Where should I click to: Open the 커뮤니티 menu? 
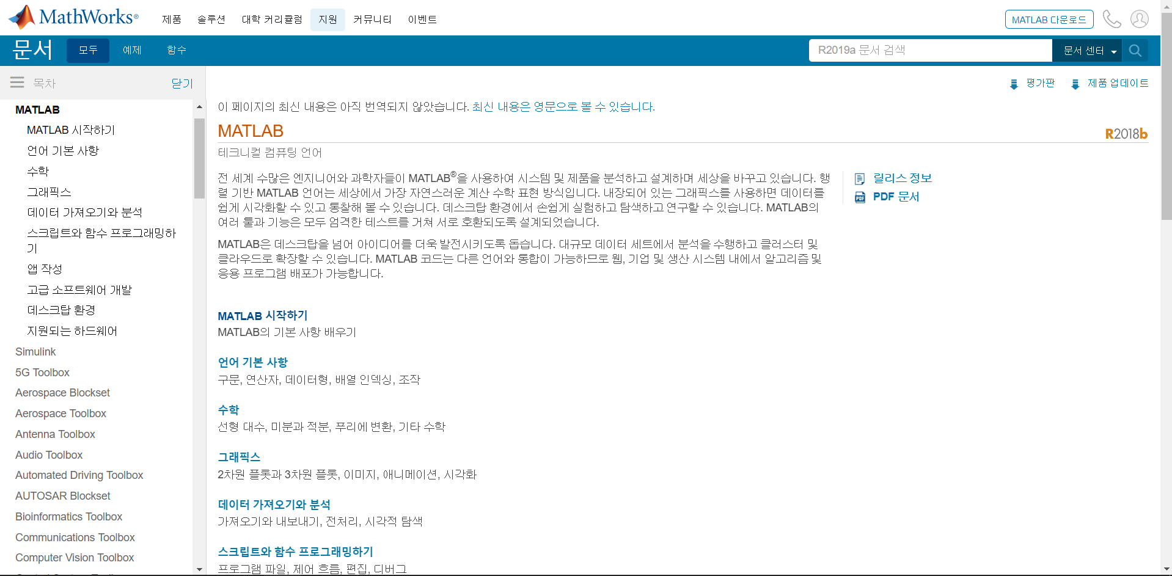click(372, 20)
